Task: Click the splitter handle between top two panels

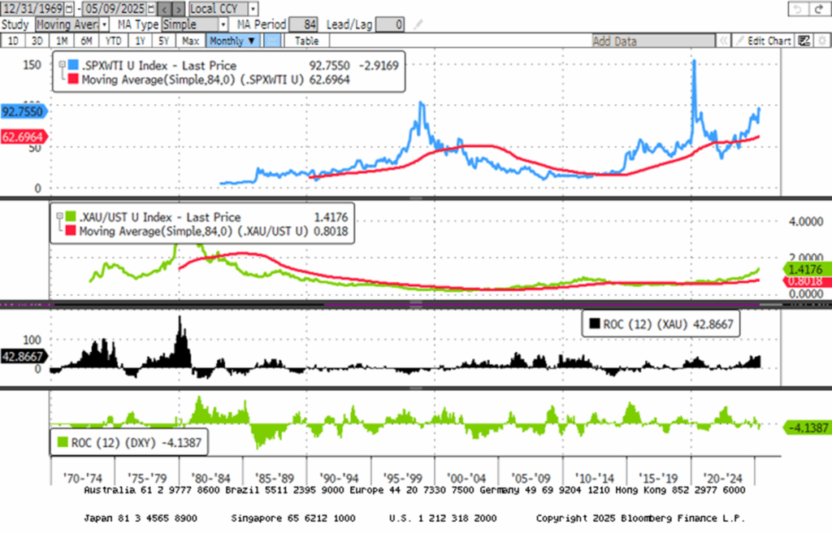Action: coord(416,198)
